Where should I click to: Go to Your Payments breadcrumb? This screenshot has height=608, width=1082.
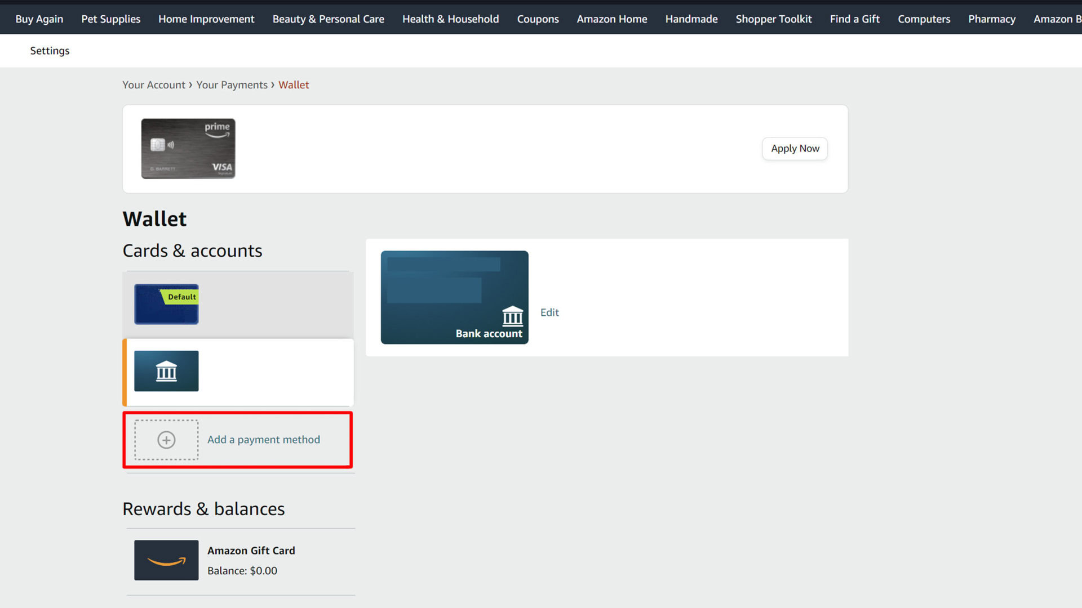tap(232, 85)
